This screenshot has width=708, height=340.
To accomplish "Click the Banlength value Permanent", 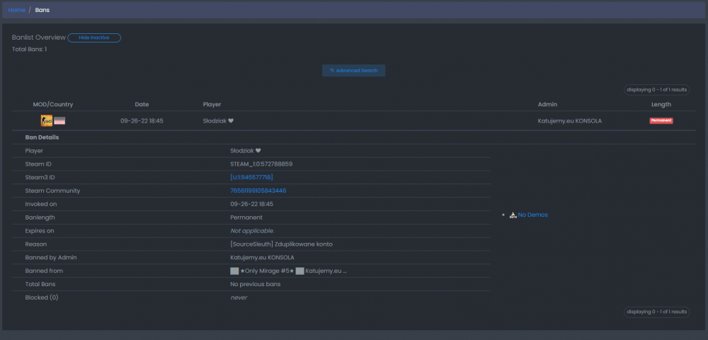I will tap(246, 217).
